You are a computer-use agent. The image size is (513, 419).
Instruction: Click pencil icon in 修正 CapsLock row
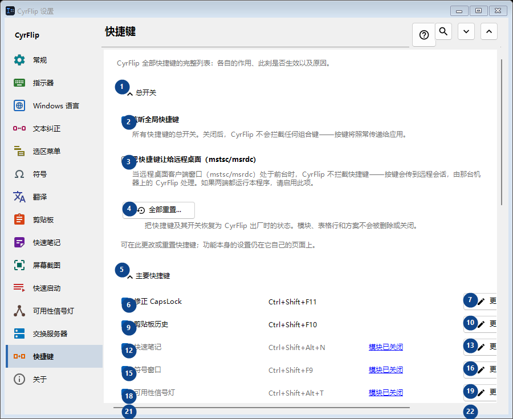click(x=481, y=302)
